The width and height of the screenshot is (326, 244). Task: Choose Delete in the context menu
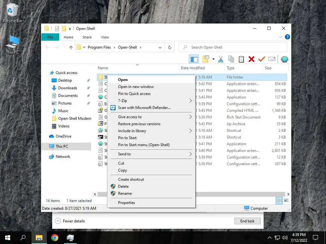coord(151,186)
